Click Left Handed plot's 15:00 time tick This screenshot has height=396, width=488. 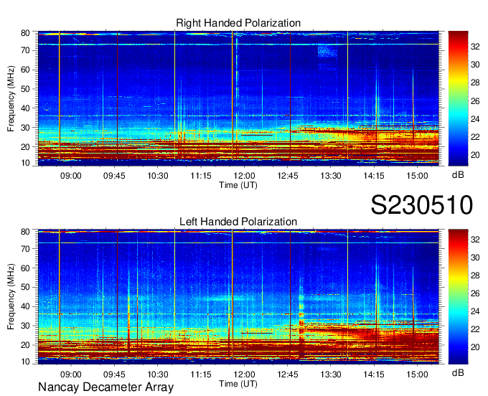pos(418,374)
